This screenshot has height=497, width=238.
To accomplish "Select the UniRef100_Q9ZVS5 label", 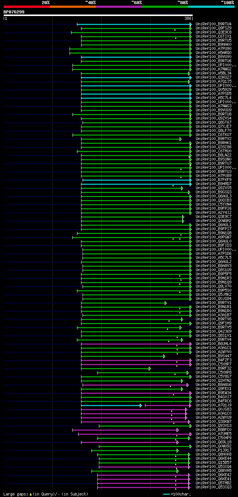I will coord(213,188).
